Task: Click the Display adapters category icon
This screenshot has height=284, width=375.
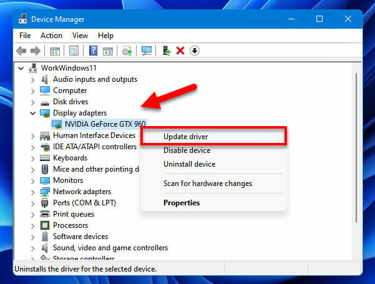Action: (45, 114)
